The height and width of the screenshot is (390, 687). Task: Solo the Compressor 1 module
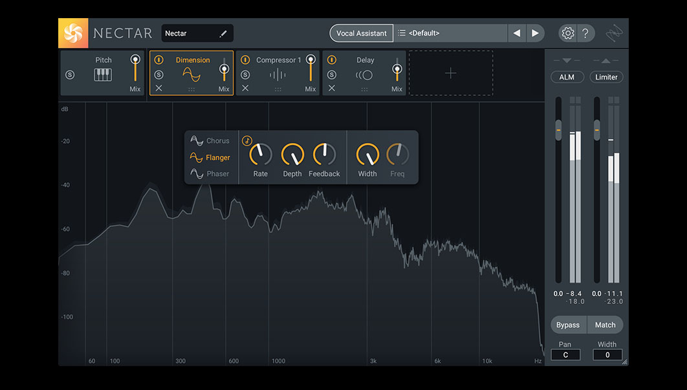(x=246, y=73)
